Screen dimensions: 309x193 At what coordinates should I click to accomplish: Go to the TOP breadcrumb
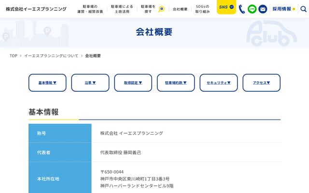[14, 56]
